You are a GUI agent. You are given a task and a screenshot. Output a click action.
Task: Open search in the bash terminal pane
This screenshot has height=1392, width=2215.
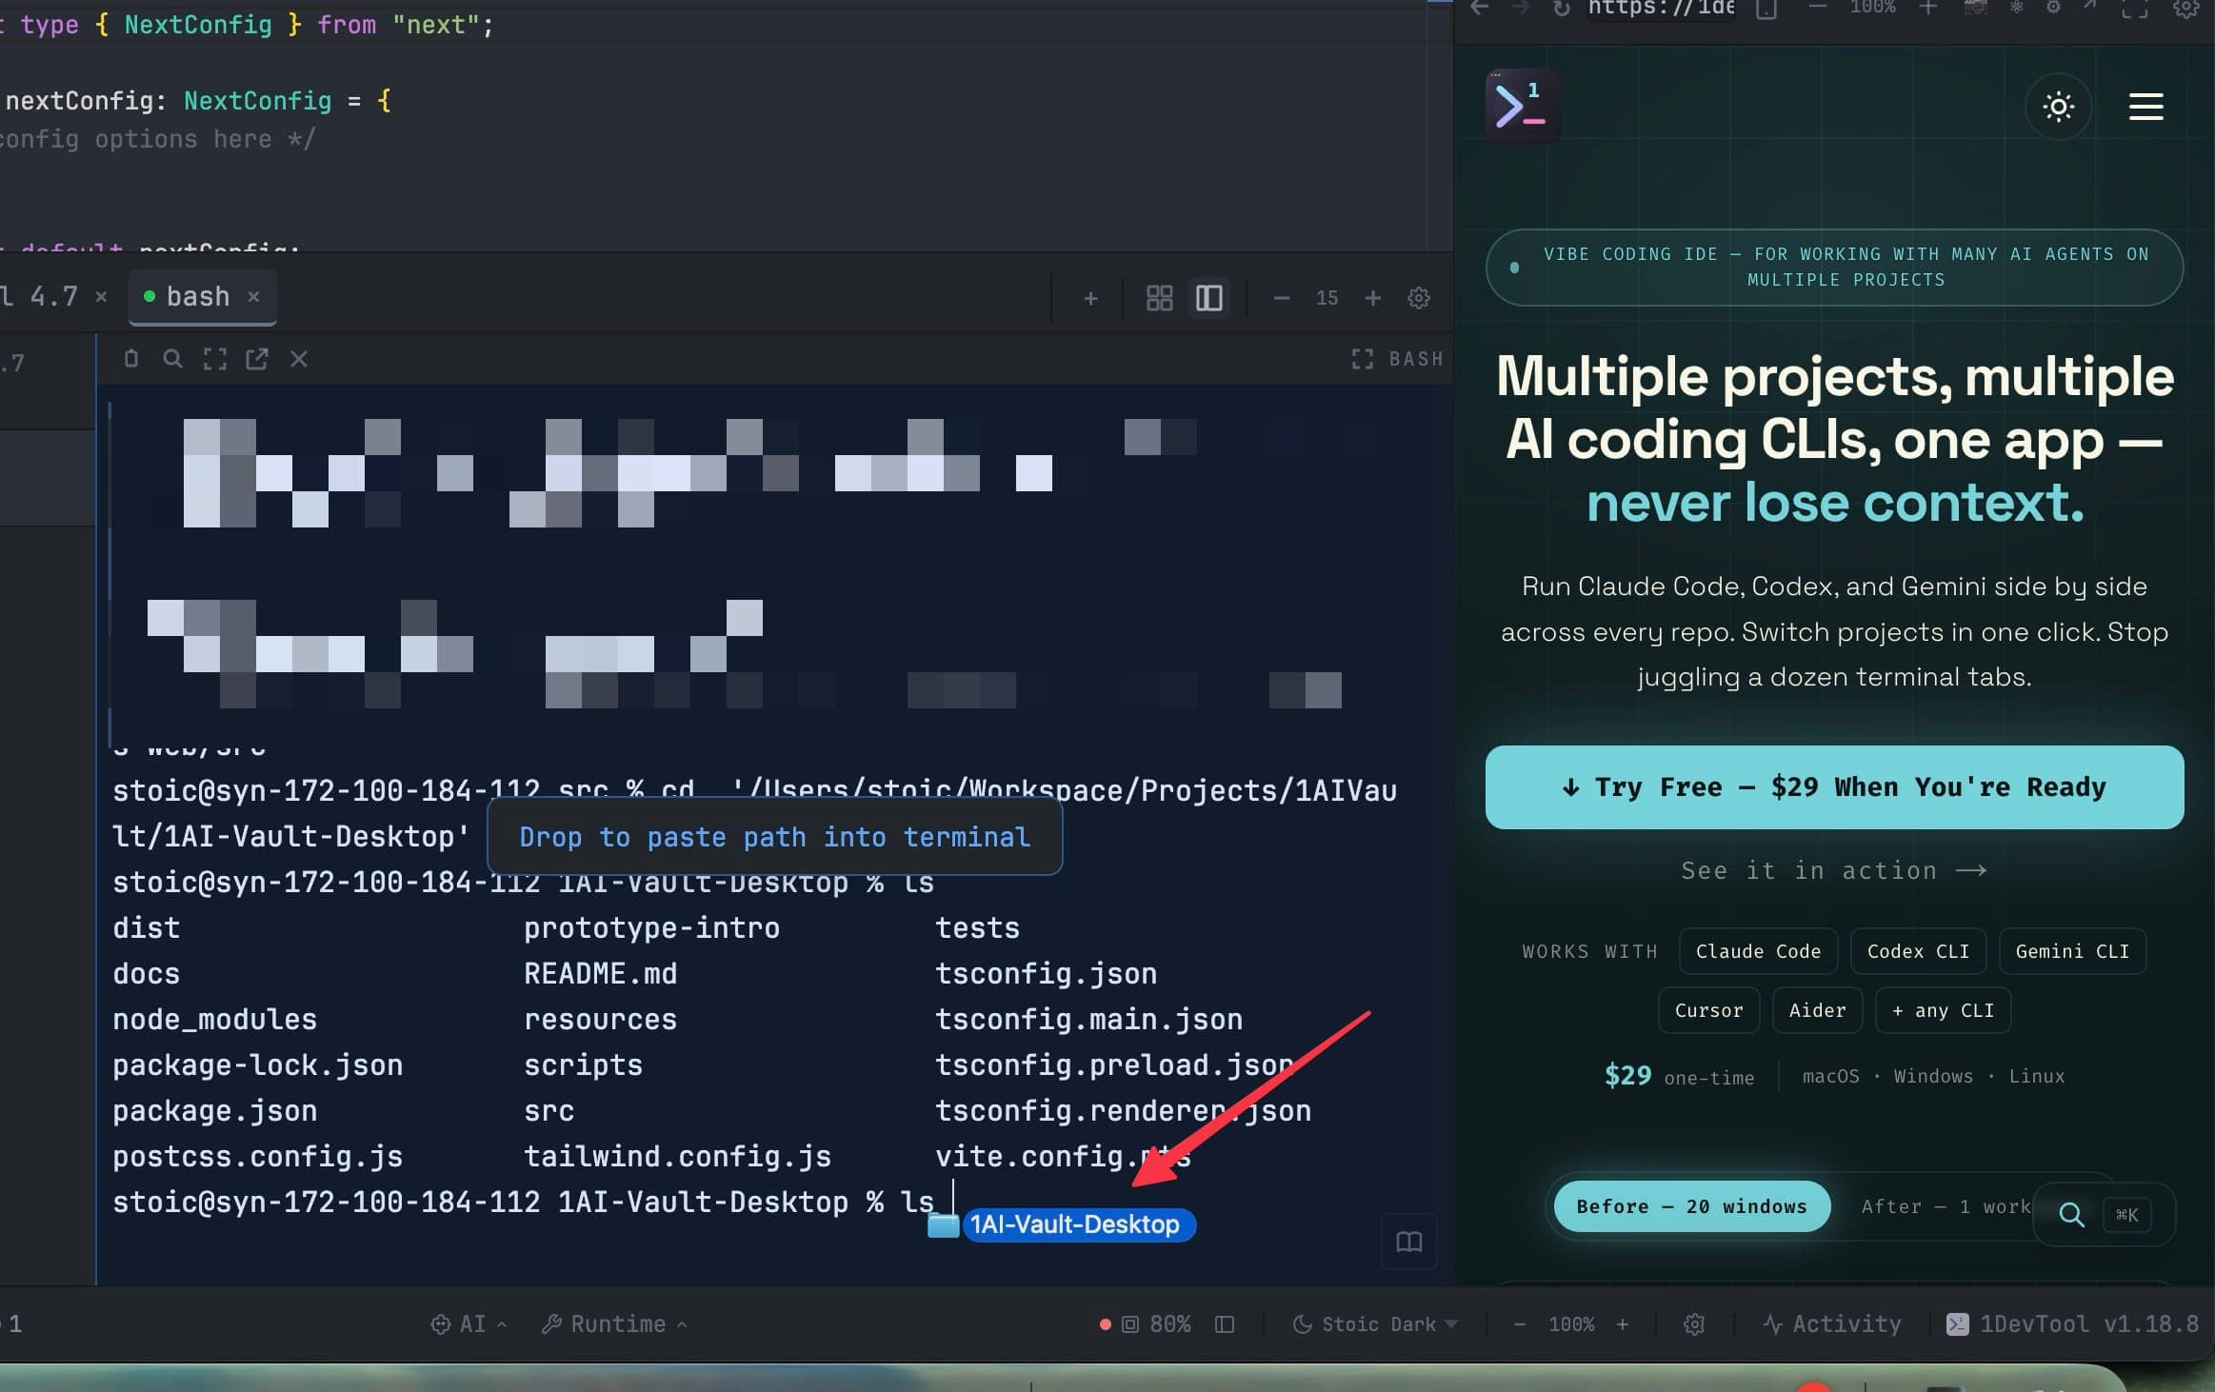pos(172,359)
